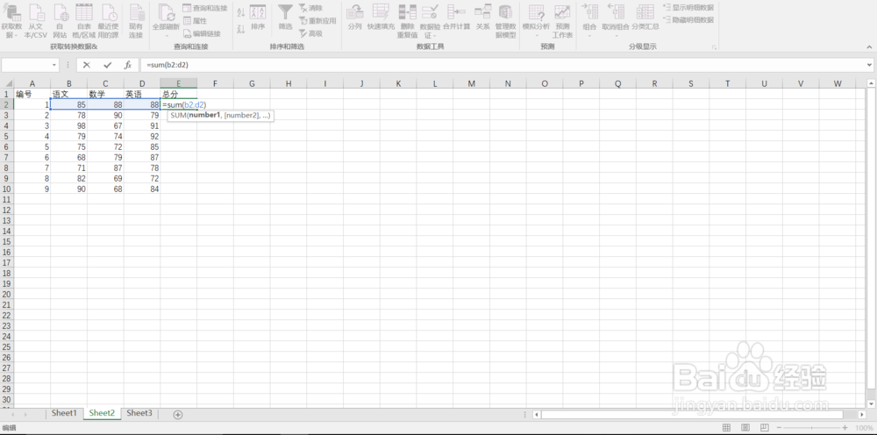Expand the 取消组合 dropdown
This screenshot has width=877, height=435.
[x=616, y=35]
